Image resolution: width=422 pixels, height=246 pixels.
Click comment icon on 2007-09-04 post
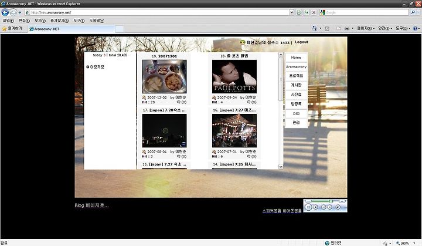point(249,102)
